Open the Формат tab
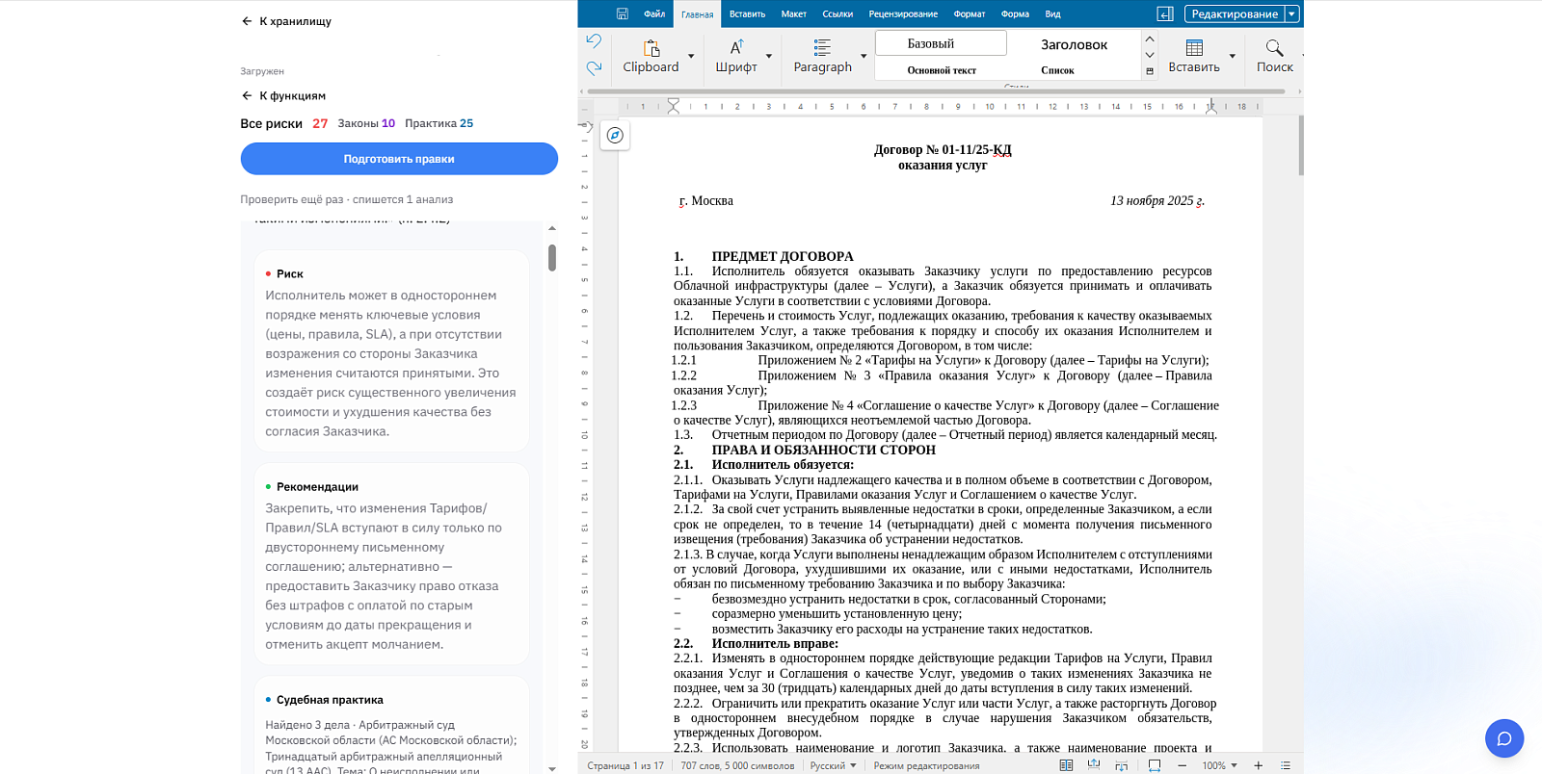This screenshot has width=1542, height=774. click(970, 13)
